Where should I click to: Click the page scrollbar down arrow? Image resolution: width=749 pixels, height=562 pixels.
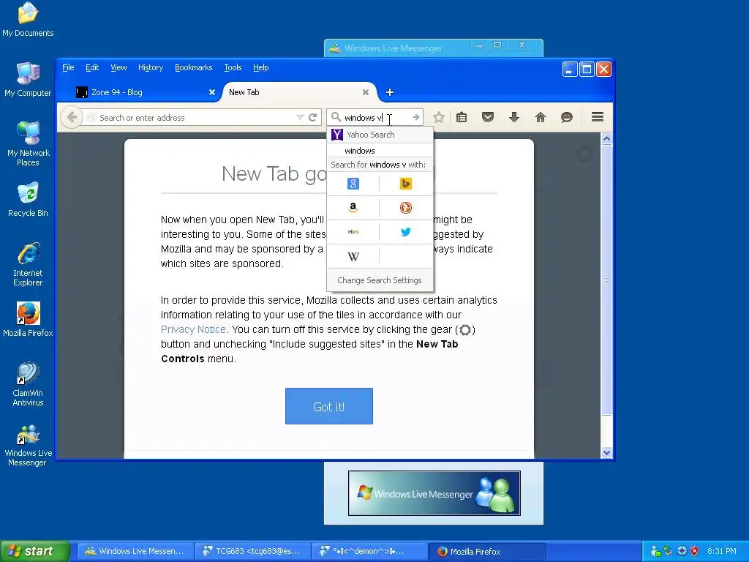point(606,452)
